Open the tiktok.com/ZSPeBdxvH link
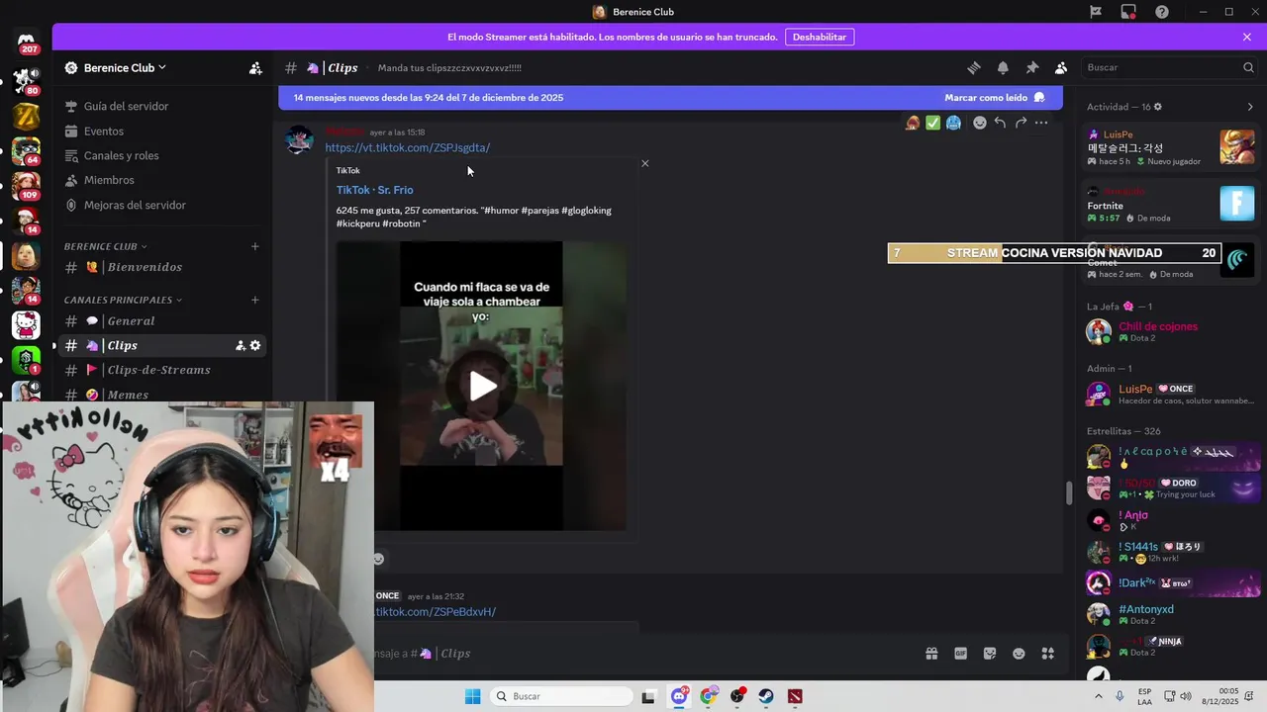 436,612
